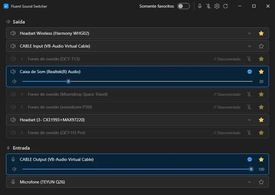Refresh the device list with the reload icon

pos(226,6)
